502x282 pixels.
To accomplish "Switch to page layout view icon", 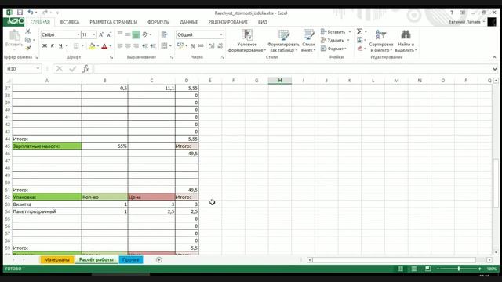I will click(414, 269).
